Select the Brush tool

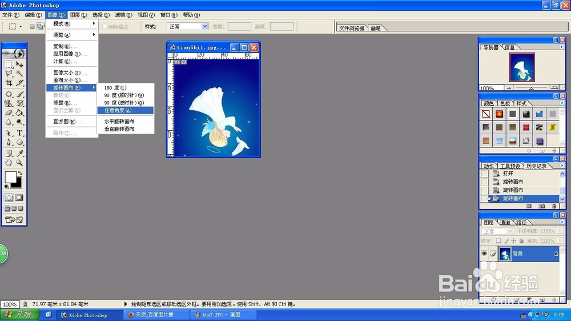click(19, 94)
